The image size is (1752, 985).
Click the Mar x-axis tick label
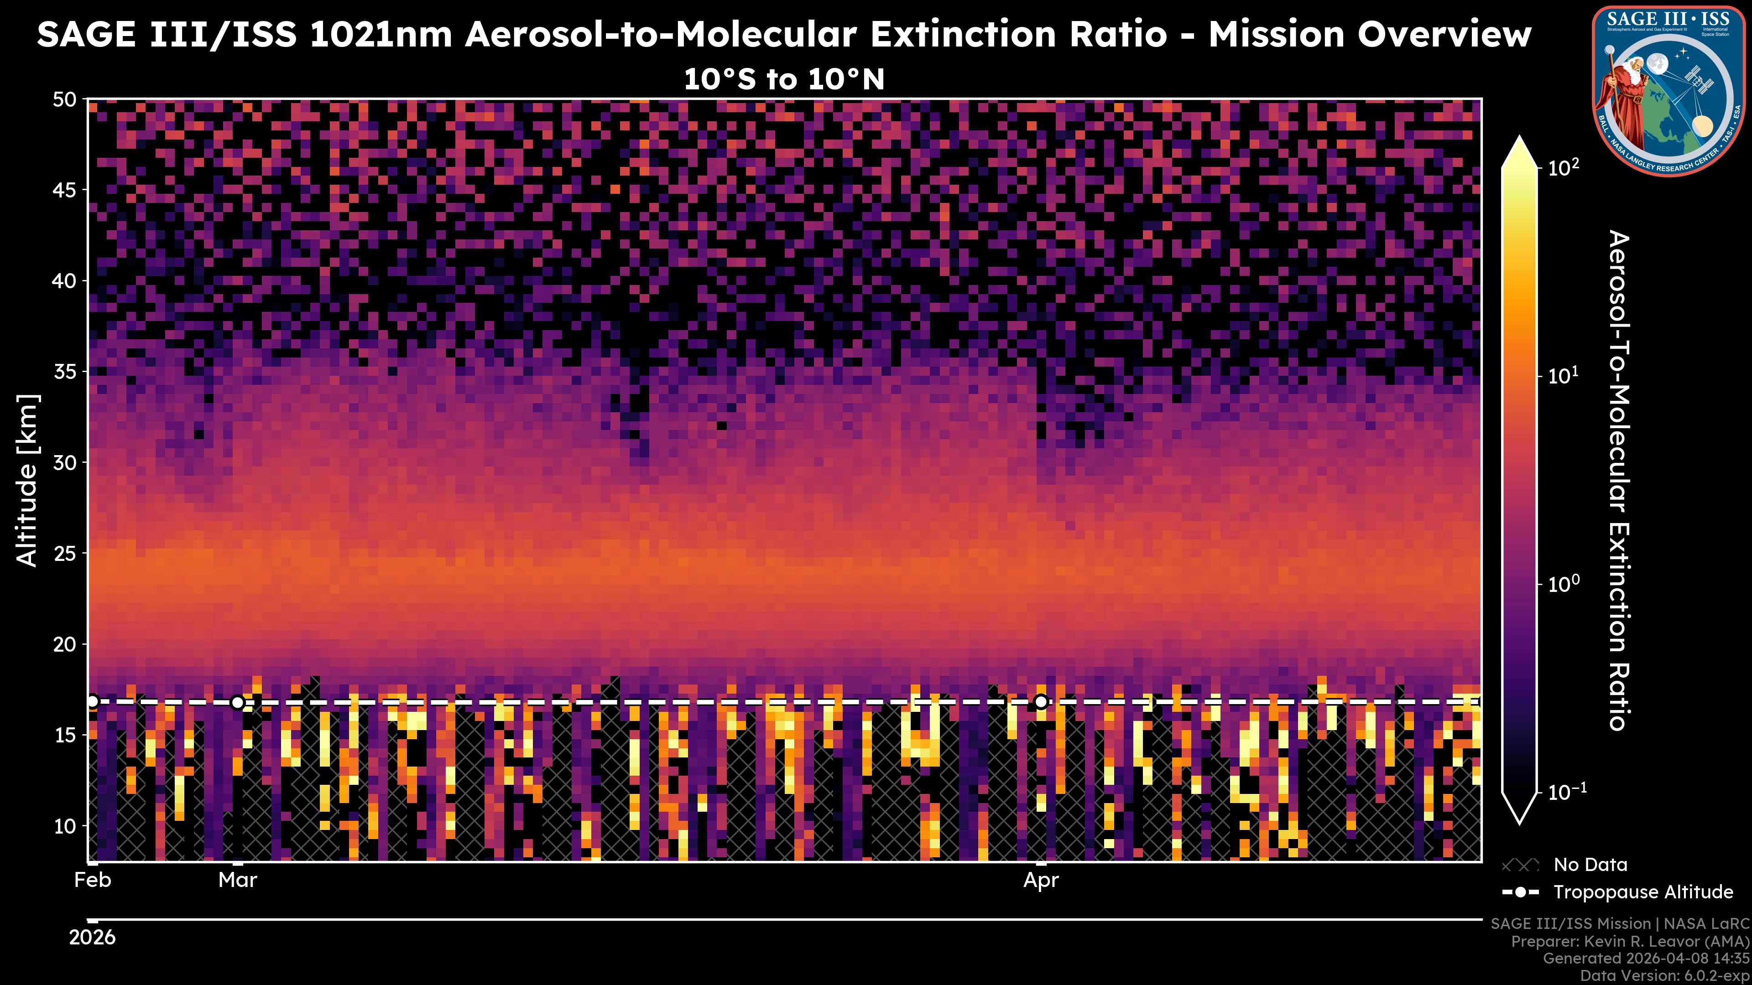[237, 880]
